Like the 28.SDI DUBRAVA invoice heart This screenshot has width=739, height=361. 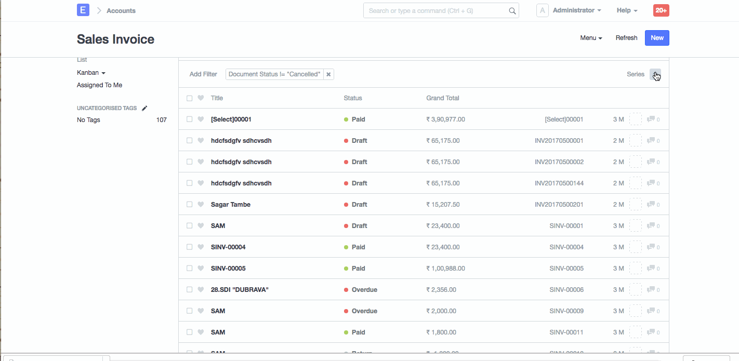point(201,289)
